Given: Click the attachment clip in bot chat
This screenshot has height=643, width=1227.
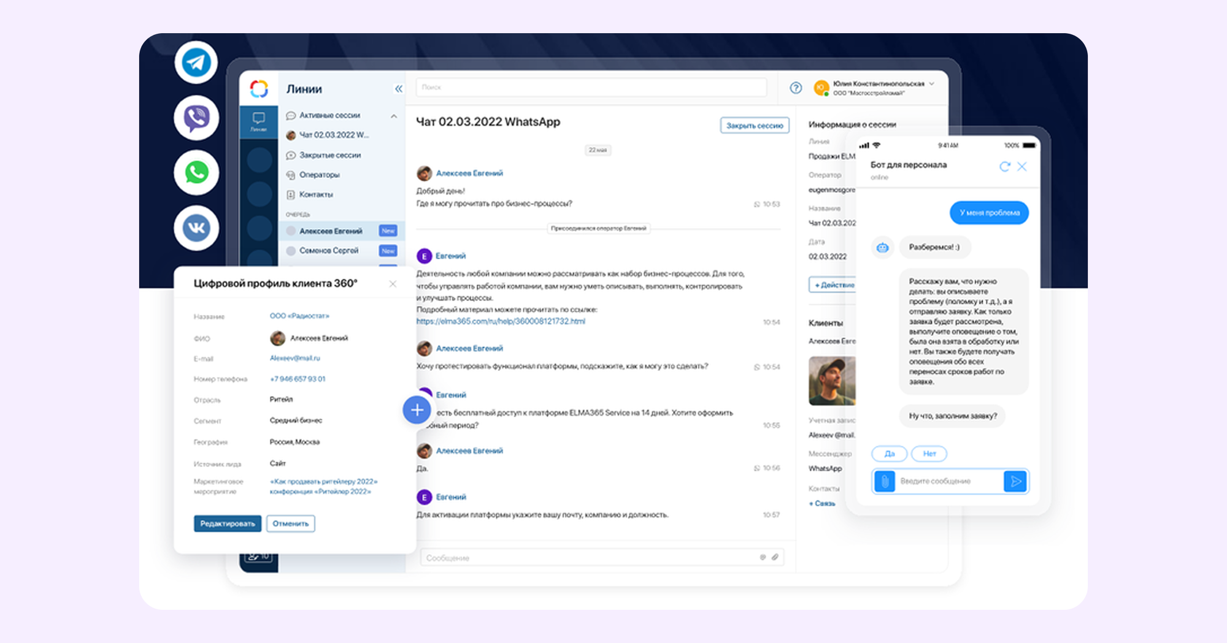Looking at the screenshot, I should pyautogui.click(x=884, y=481).
